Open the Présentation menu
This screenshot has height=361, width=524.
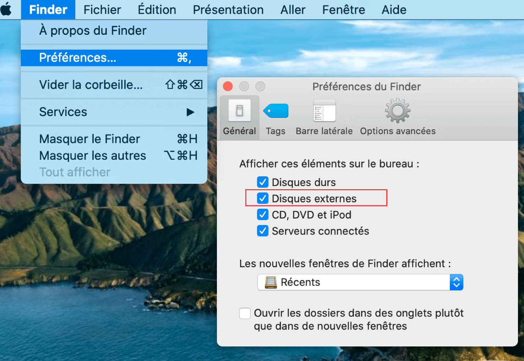[x=228, y=10]
